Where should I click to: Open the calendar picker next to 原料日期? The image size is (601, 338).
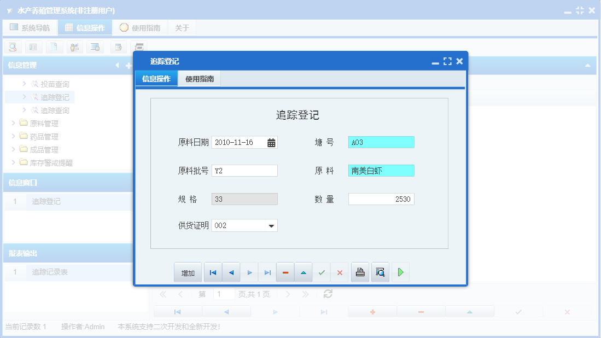[x=270, y=142]
